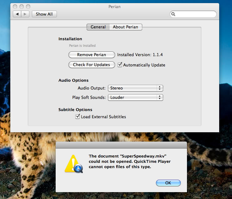Focus the preferences search field
The width and height of the screenshot is (232, 199).
193,14
